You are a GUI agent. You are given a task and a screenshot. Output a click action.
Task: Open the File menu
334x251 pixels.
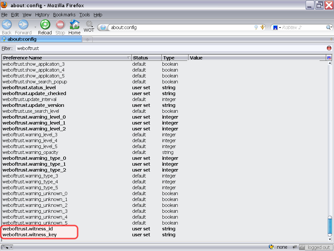[x=4, y=15]
